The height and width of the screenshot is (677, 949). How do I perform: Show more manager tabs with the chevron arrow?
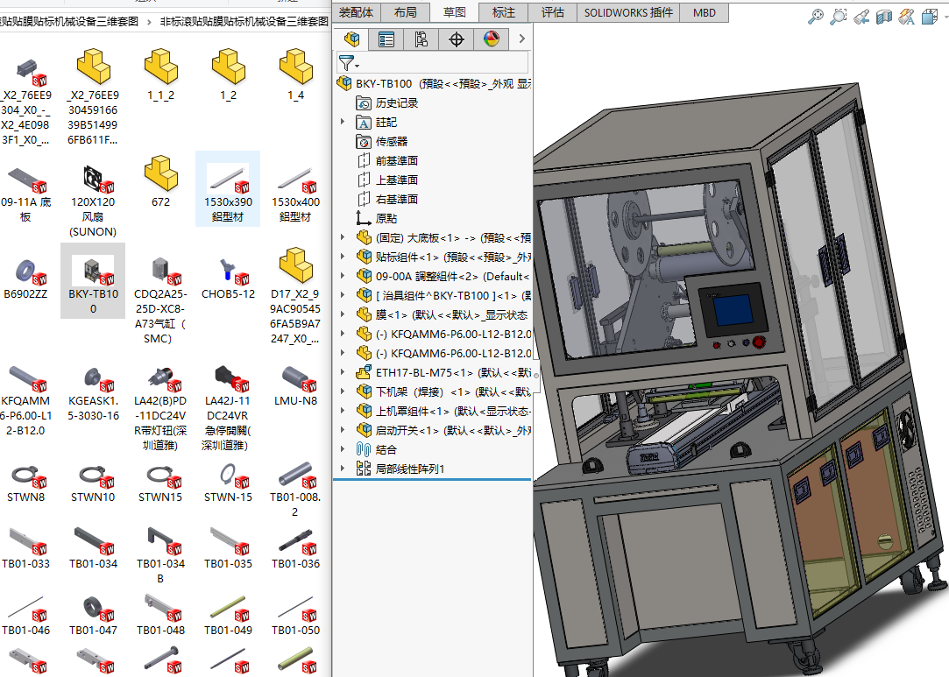[521, 39]
